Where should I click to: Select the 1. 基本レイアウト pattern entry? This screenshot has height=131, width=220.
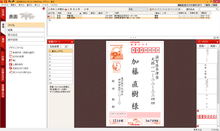coord(60,51)
